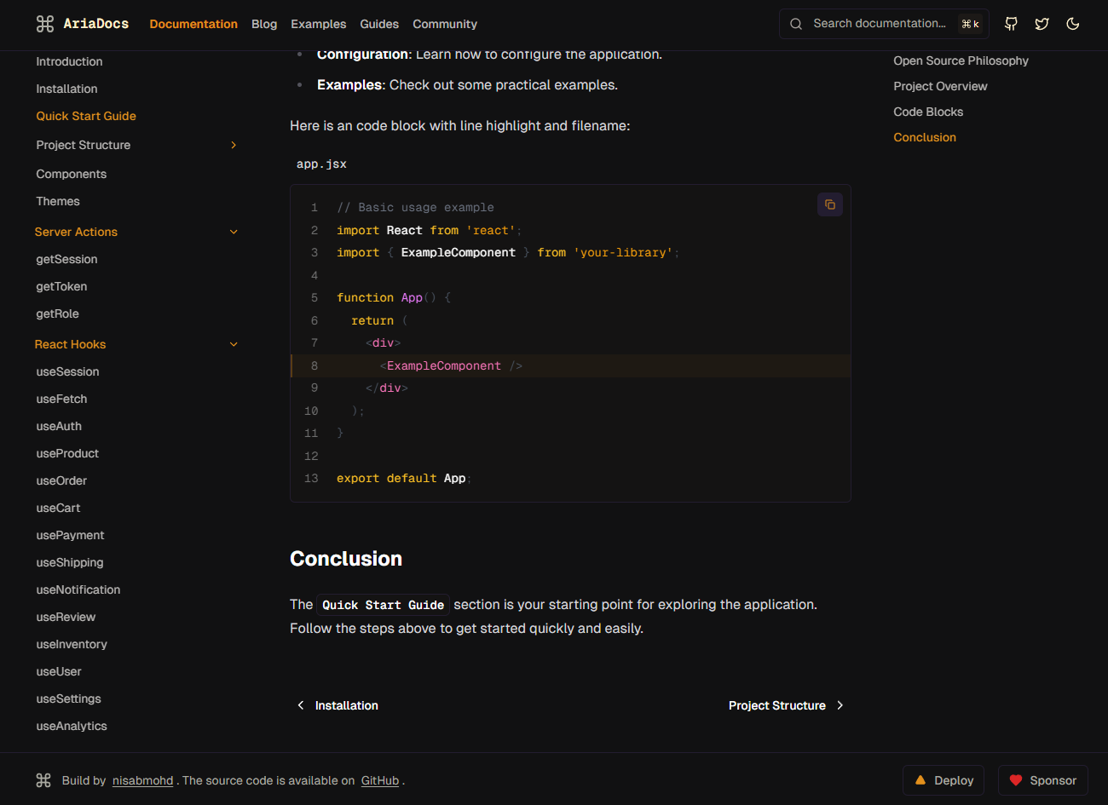Click the heart Sponsor button

pyautogui.click(x=1042, y=780)
